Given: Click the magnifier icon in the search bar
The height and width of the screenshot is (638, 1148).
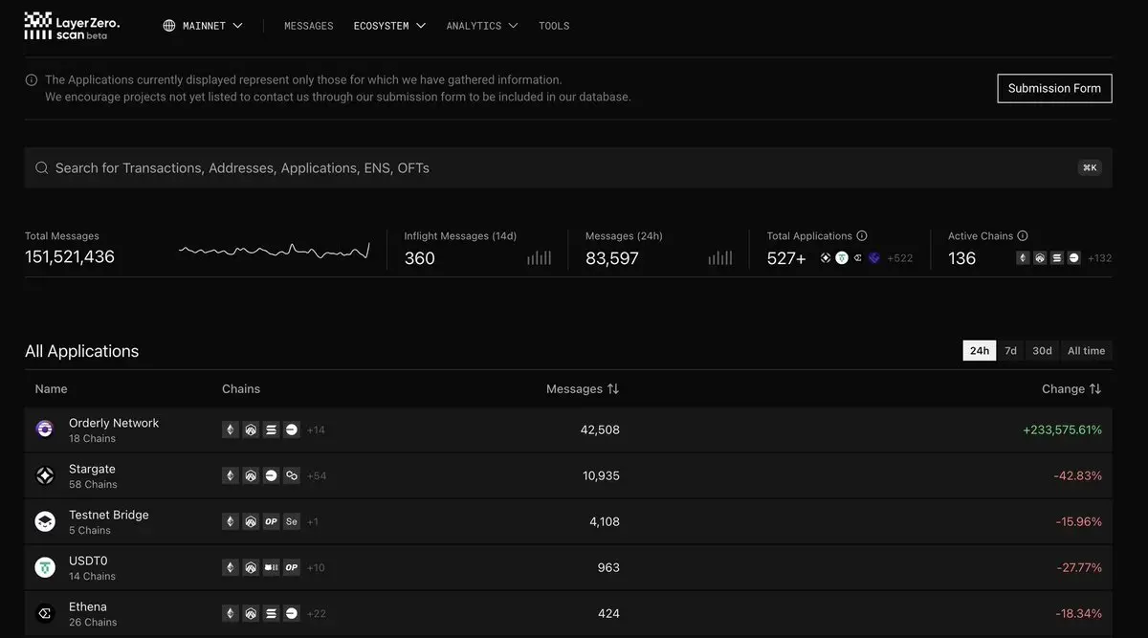Looking at the screenshot, I should point(42,167).
